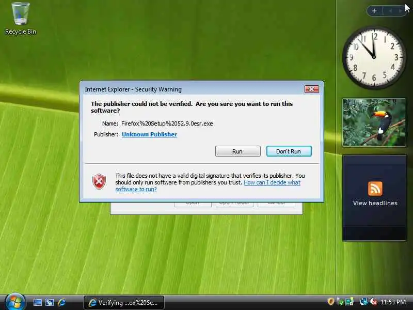Viewport: 413px width, 310px height.
Task: Click the sidebar add gadget plus button
Action: pos(374,11)
